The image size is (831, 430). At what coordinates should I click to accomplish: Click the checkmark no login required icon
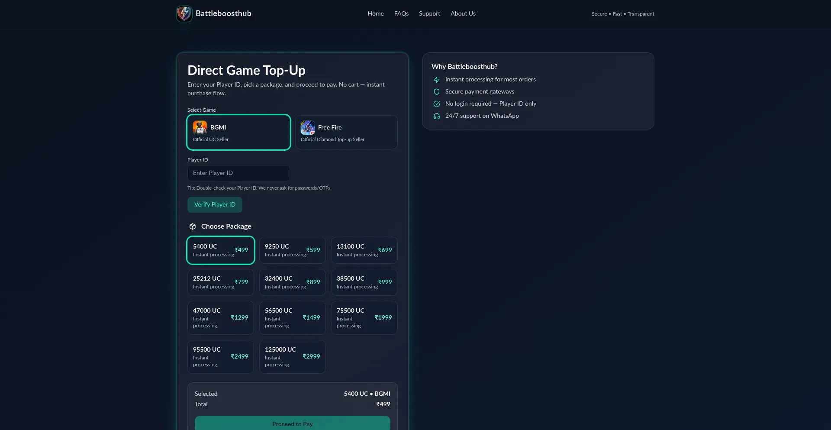(437, 104)
